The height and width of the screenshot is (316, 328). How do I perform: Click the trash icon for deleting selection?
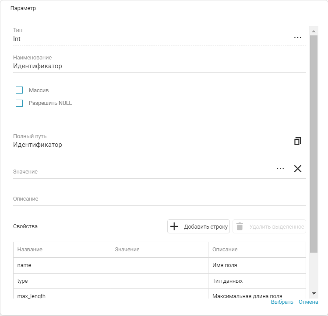240,226
